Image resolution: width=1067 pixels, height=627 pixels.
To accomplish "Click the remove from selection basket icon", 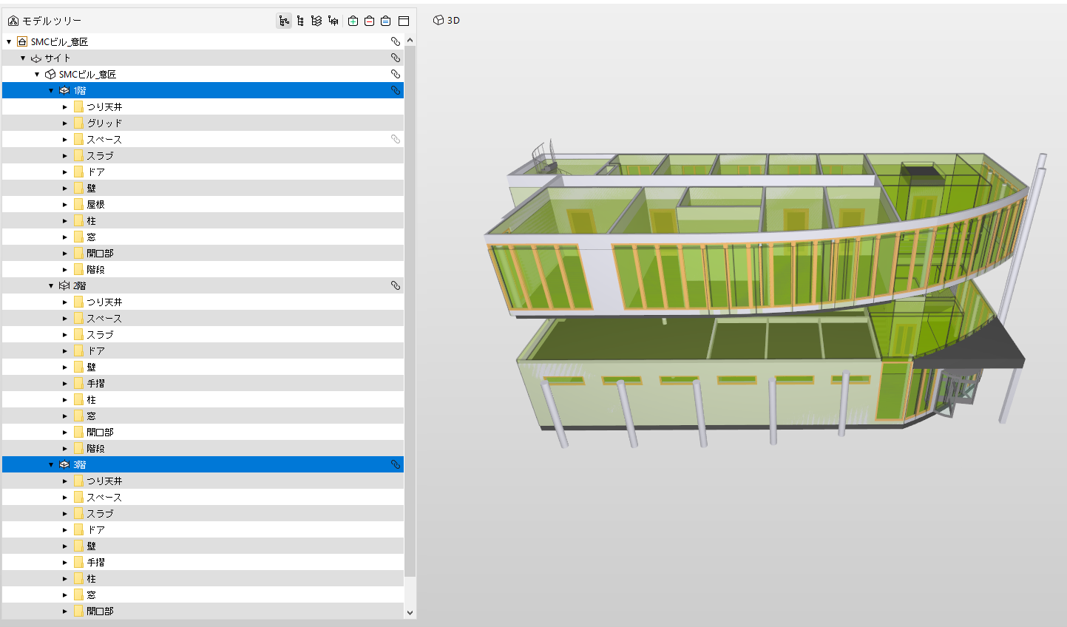I will click(370, 21).
